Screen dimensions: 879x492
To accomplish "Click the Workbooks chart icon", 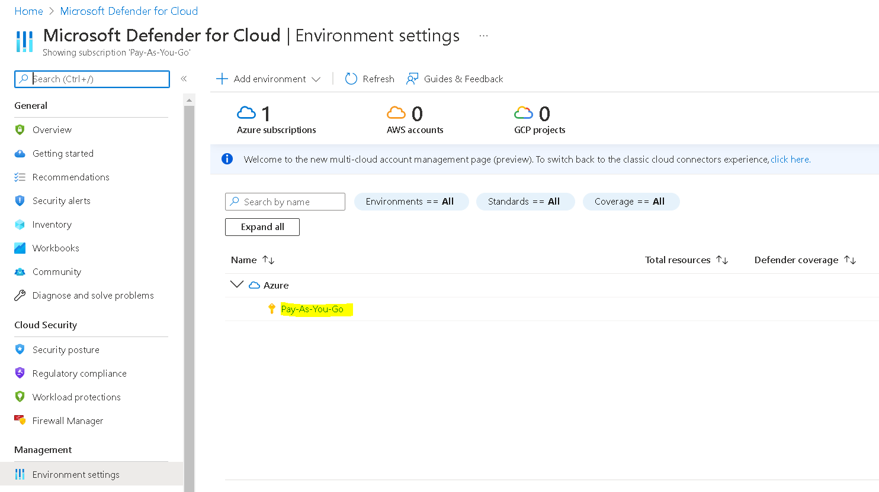I will click(x=20, y=248).
